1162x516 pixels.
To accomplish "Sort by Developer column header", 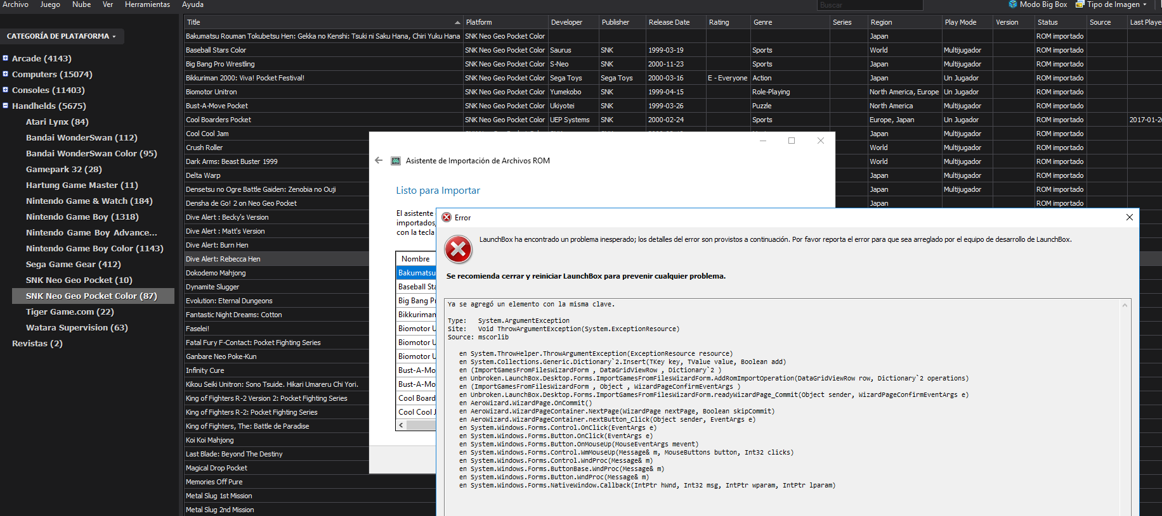I will pyautogui.click(x=573, y=22).
